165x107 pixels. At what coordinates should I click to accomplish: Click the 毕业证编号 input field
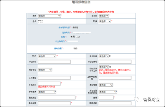tap(115, 62)
